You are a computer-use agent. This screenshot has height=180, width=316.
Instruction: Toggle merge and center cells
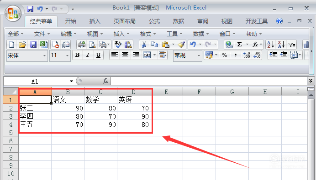pos(147,55)
